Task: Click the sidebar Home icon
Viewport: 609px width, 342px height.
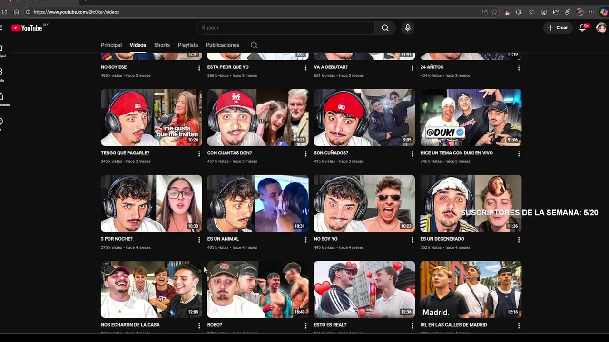Action: pyautogui.click(x=1, y=48)
